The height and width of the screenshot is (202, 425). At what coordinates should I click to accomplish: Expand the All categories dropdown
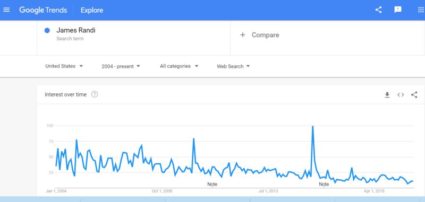pos(179,66)
